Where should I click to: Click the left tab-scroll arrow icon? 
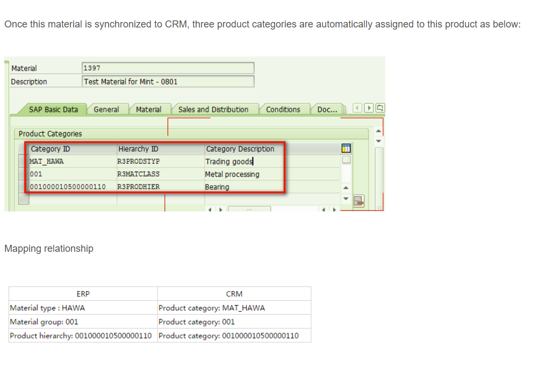[x=357, y=108]
